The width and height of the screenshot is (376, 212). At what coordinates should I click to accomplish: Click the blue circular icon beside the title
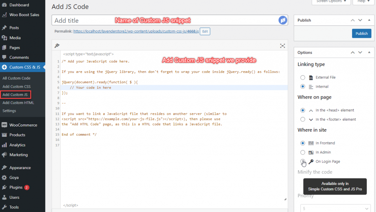282,20
